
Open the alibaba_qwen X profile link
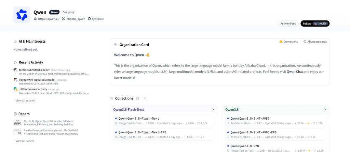74,19
